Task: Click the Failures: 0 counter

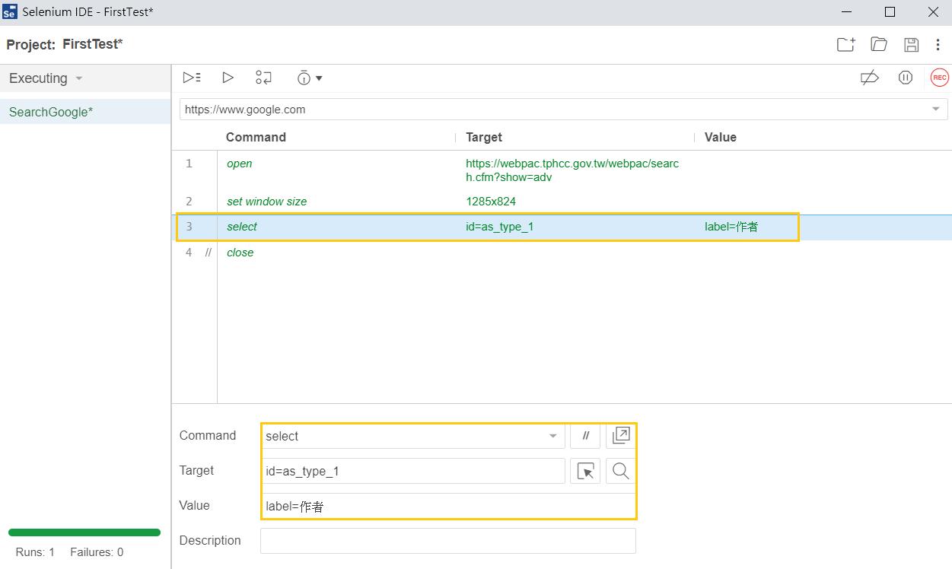Action: click(x=97, y=552)
